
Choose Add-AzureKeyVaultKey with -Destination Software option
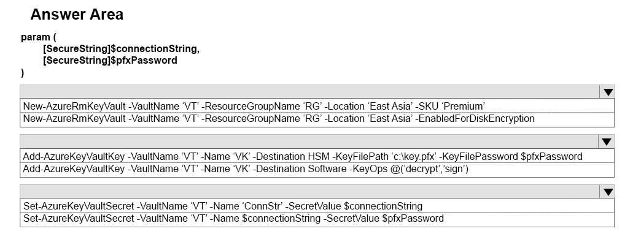[x=317, y=169]
